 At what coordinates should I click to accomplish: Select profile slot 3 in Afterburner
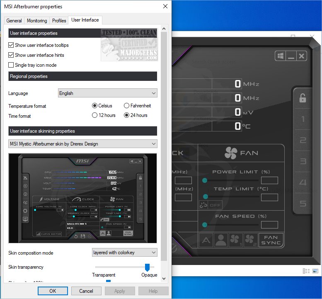(x=303, y=161)
